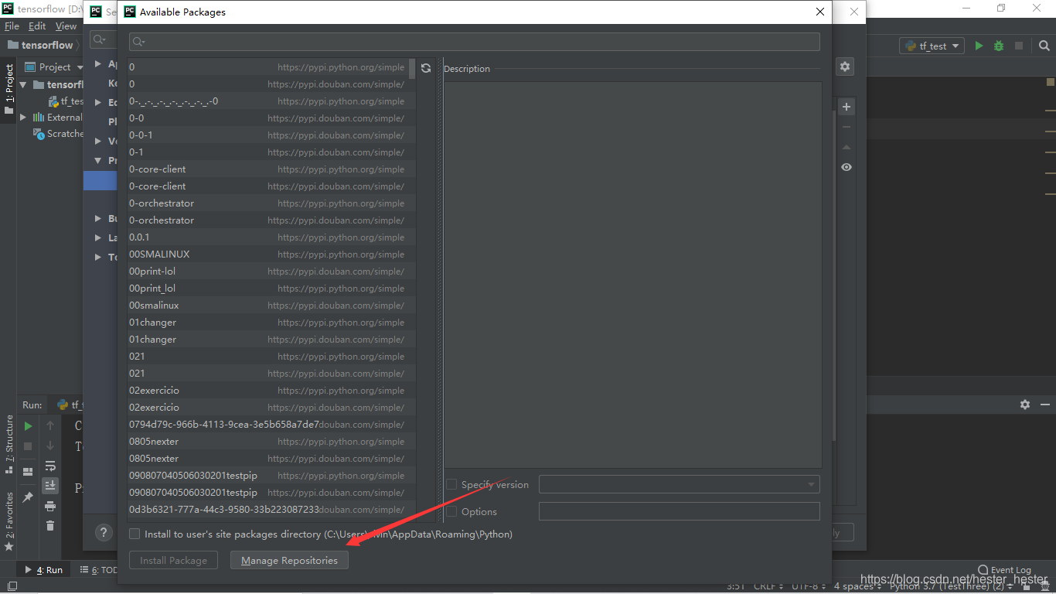Open the Edit menu
The image size is (1056, 594).
pos(37,26)
